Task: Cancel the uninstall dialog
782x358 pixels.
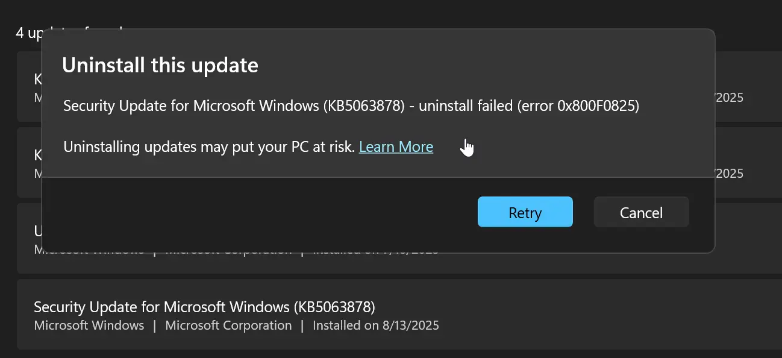Action: pyautogui.click(x=641, y=212)
